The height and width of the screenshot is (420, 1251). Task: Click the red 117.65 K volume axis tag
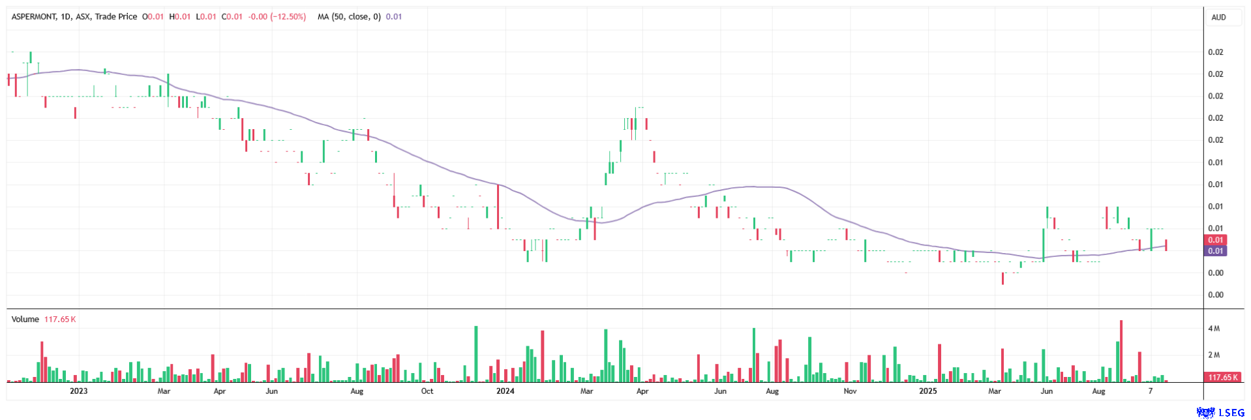1223,378
